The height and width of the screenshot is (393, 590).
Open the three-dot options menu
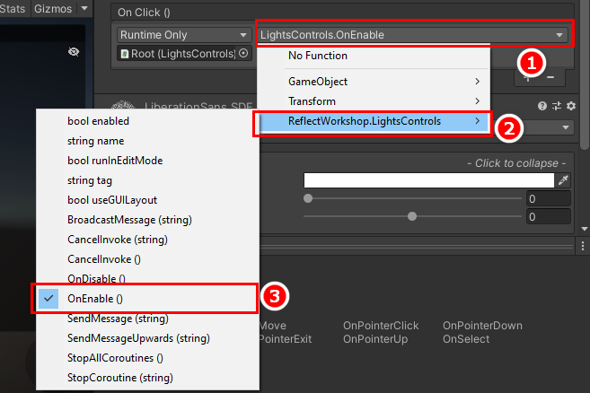pos(583,246)
